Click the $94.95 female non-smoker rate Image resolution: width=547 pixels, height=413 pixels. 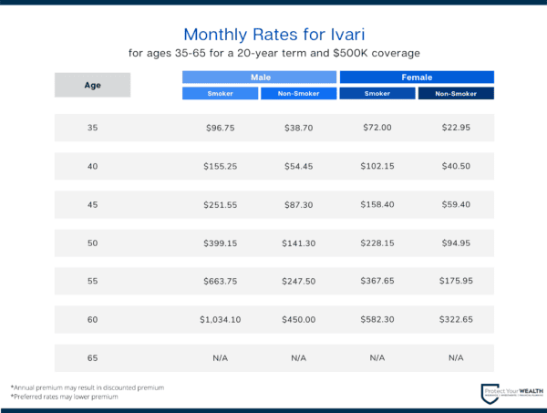click(x=456, y=243)
